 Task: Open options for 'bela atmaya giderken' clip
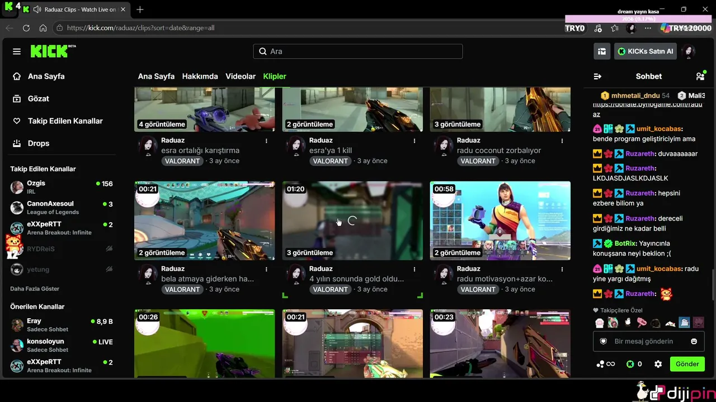[266, 269]
